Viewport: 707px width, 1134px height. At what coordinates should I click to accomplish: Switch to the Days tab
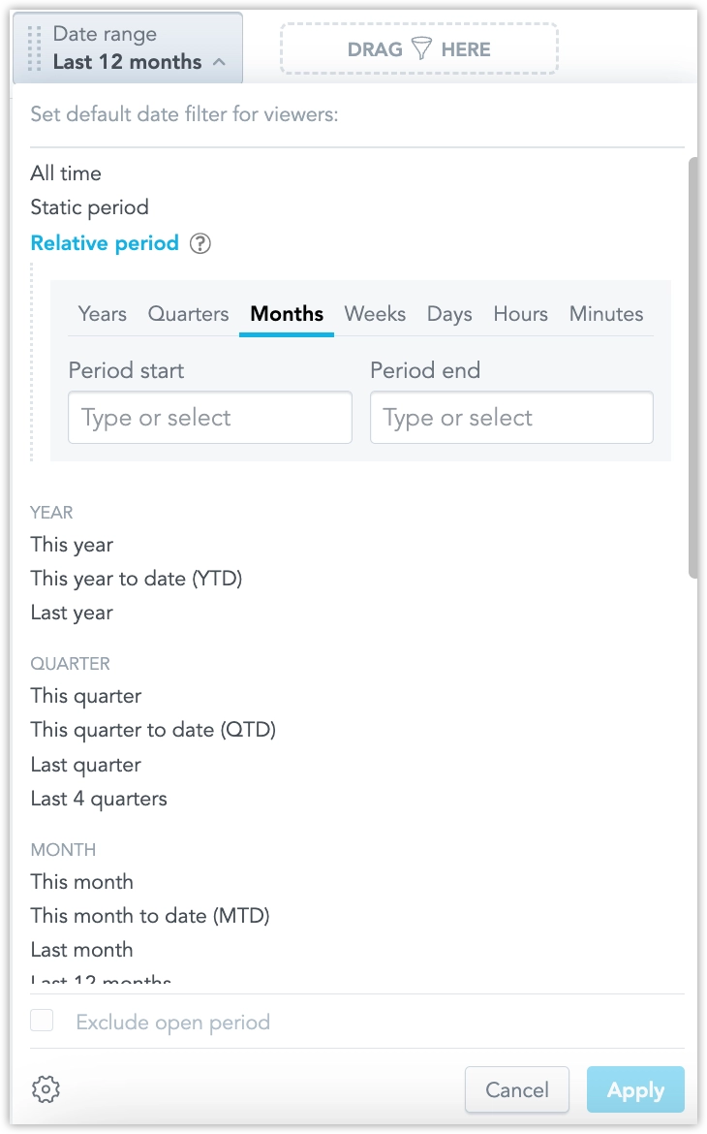(449, 313)
